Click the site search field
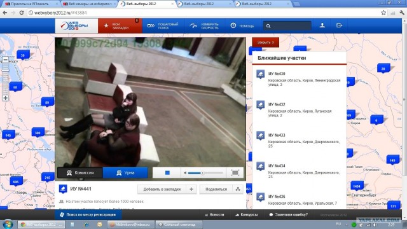Viewport: 407px width, 229px height. click(287, 26)
